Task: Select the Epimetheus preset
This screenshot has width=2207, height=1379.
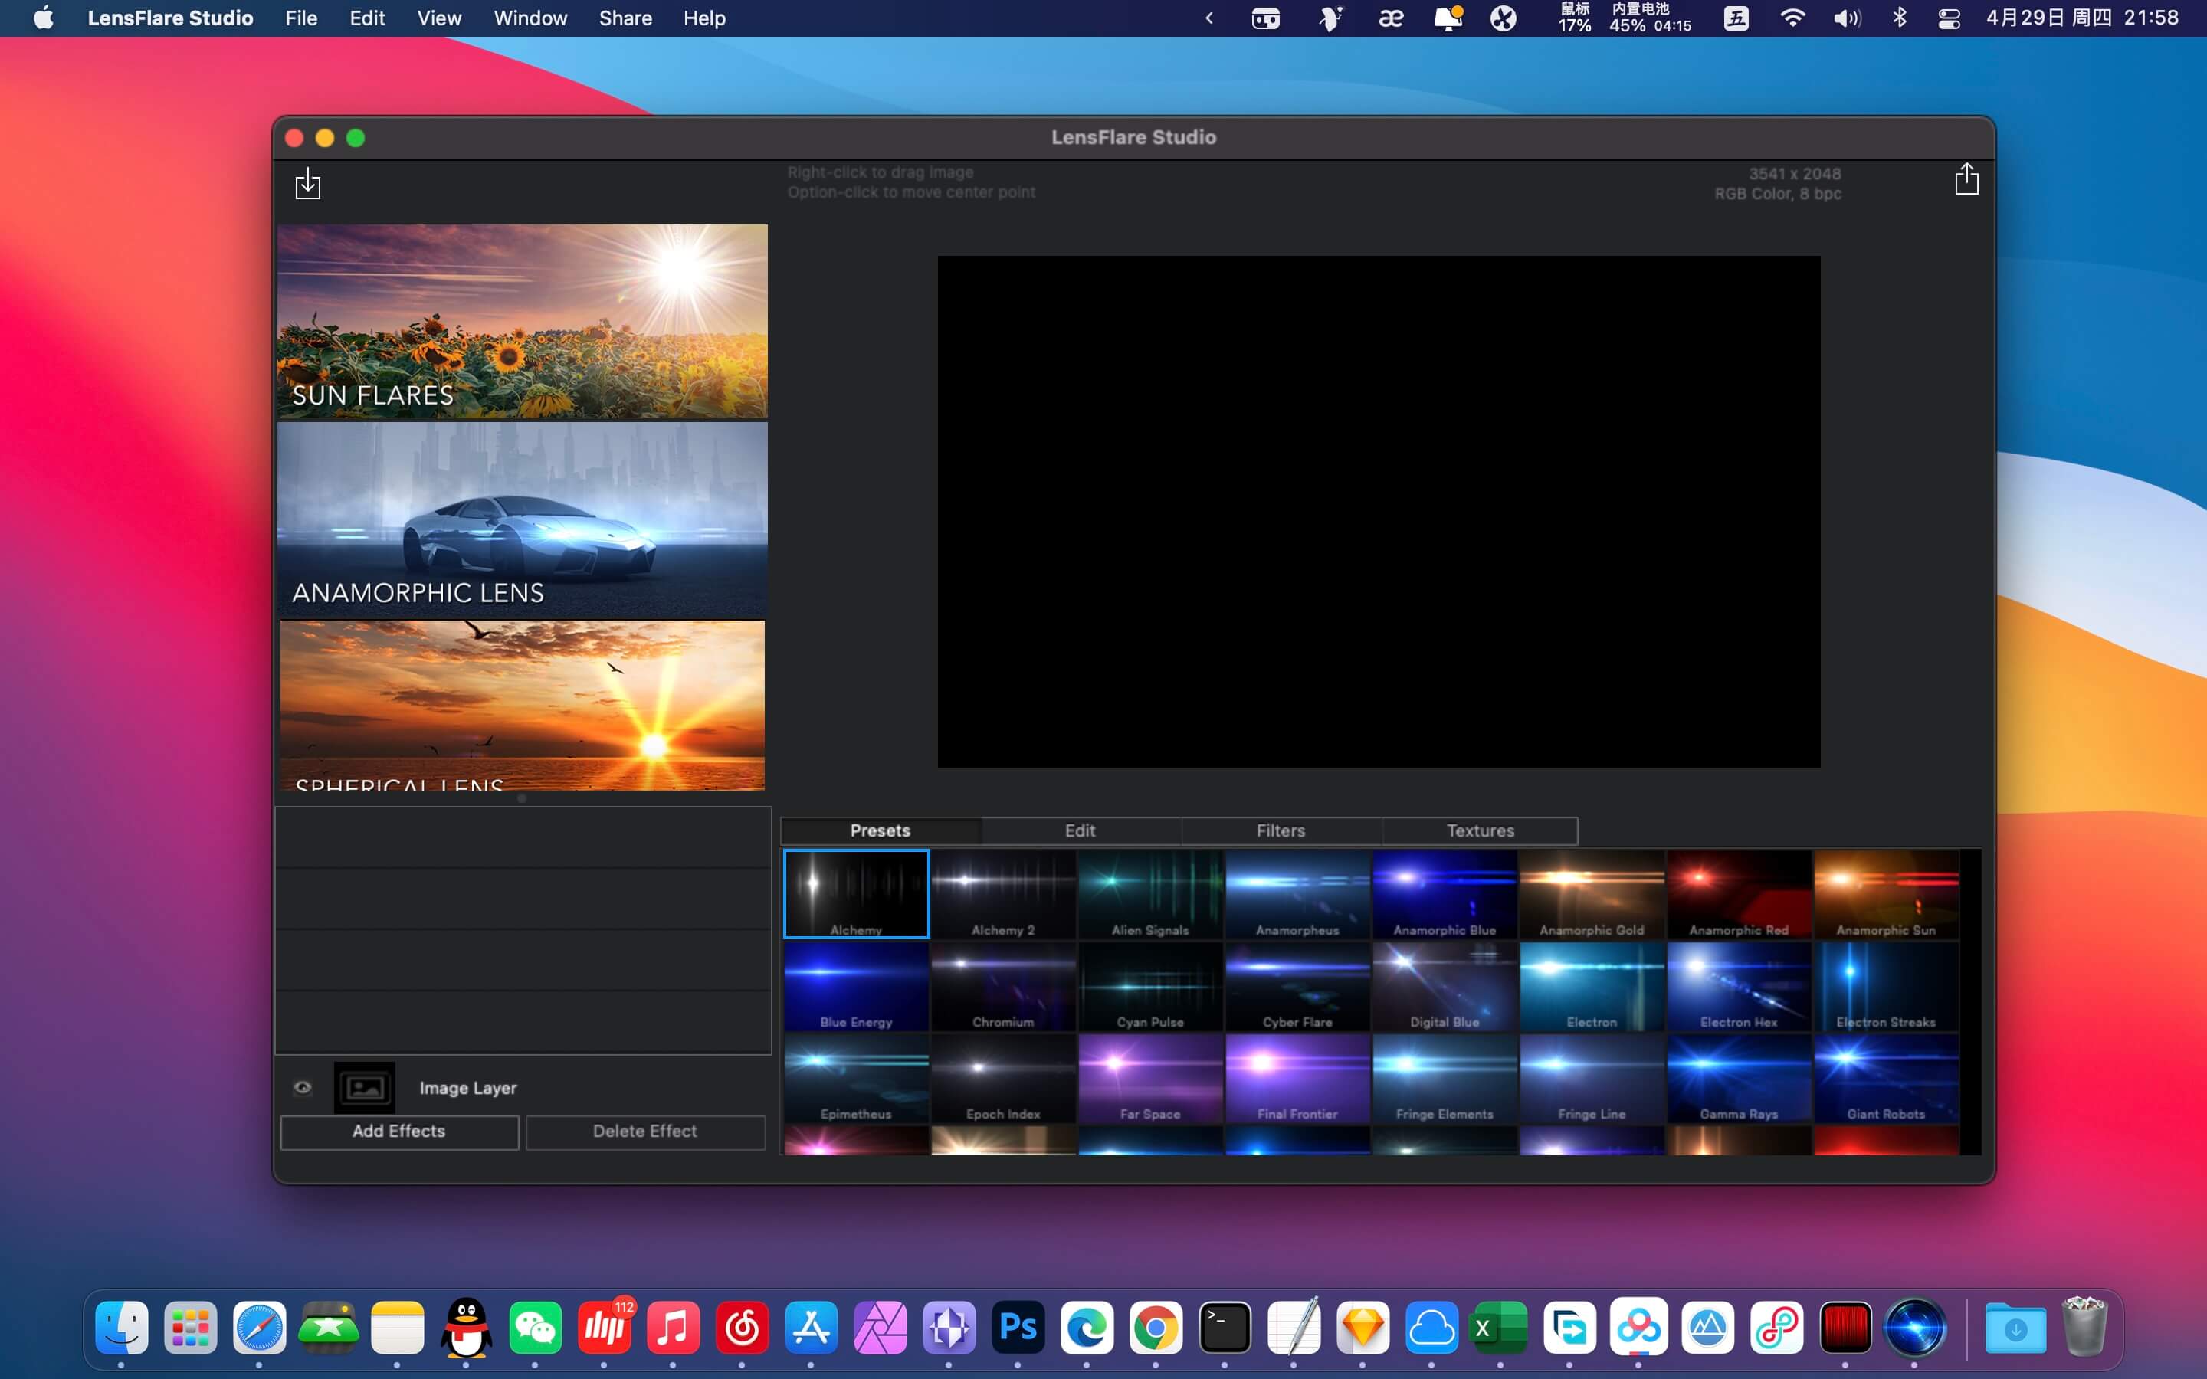Action: point(856,1078)
